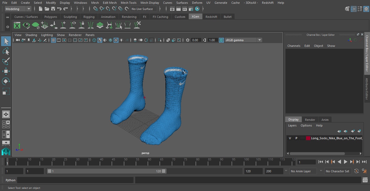Open shelf settings gear icon
370x191 pixels.
[x=8, y=27]
